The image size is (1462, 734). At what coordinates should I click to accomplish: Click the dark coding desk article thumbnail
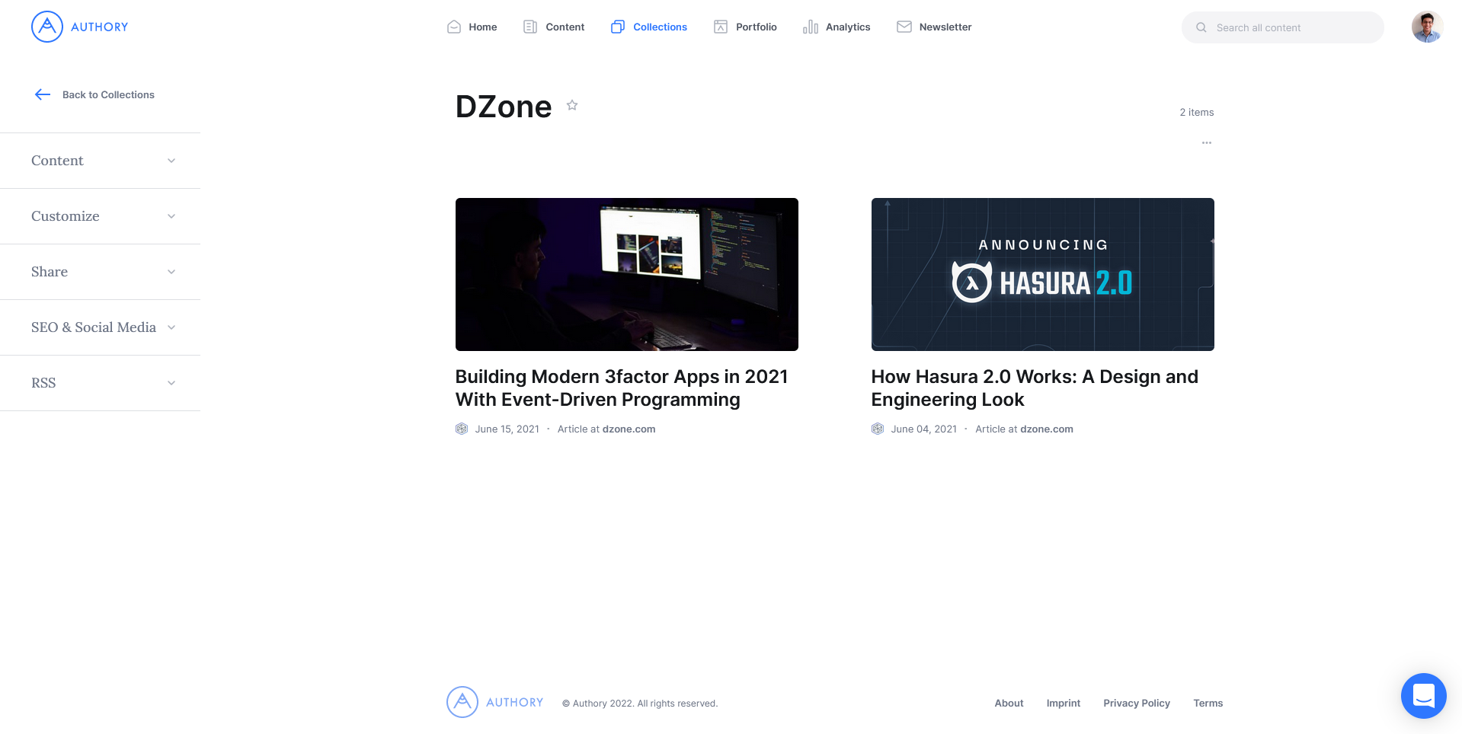pos(627,274)
